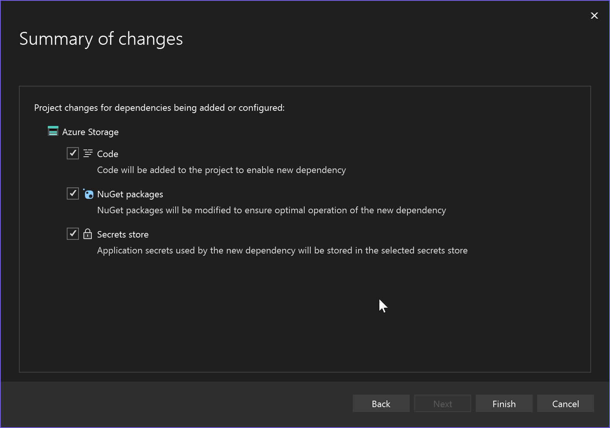Click the teal storage glyph before Azure Storage
Screen dimensions: 610x428
(x=53, y=132)
